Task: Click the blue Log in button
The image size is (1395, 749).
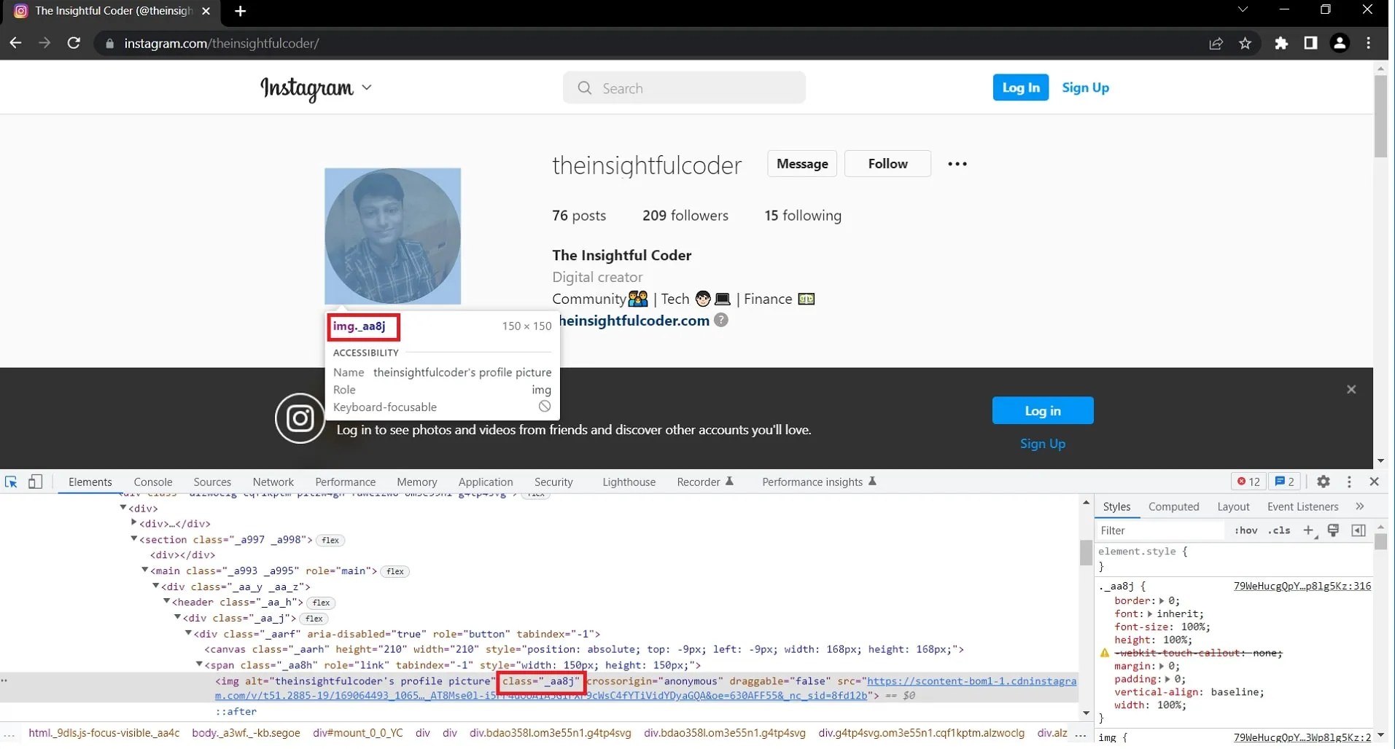Action: coord(1042,410)
